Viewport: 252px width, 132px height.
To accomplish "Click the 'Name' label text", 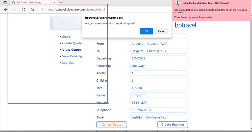I will pyautogui.click(x=100, y=95).
